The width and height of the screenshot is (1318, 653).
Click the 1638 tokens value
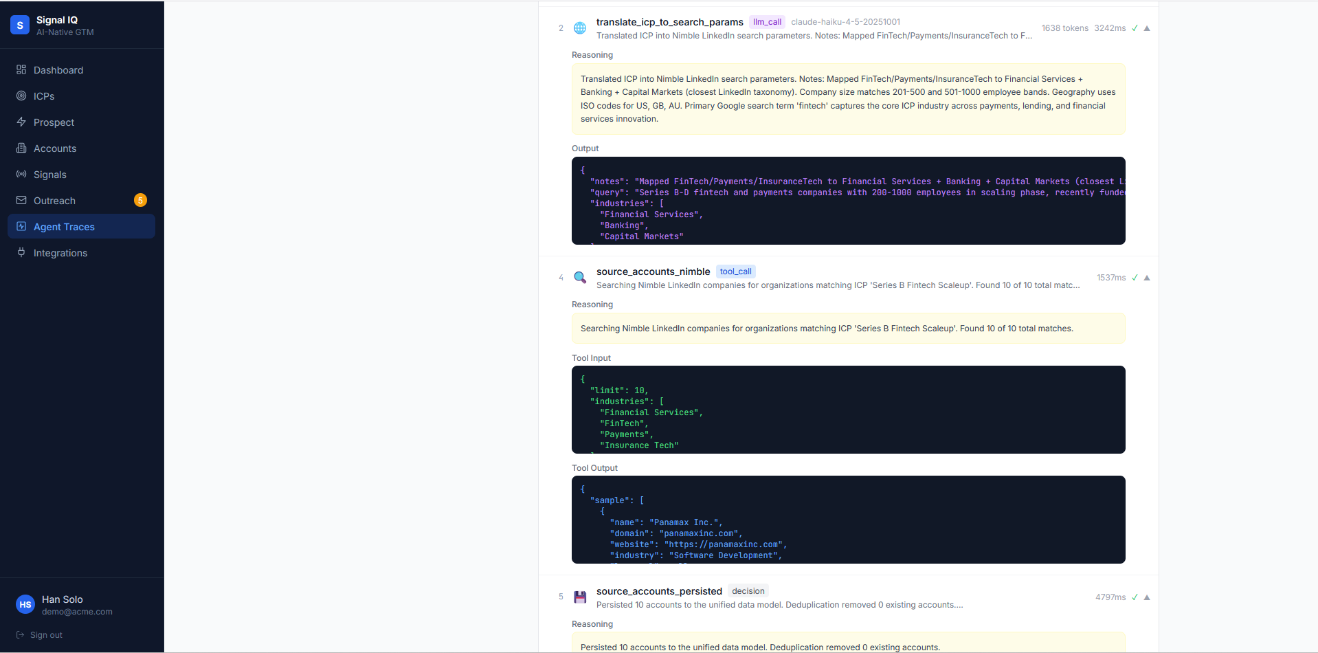(1064, 28)
